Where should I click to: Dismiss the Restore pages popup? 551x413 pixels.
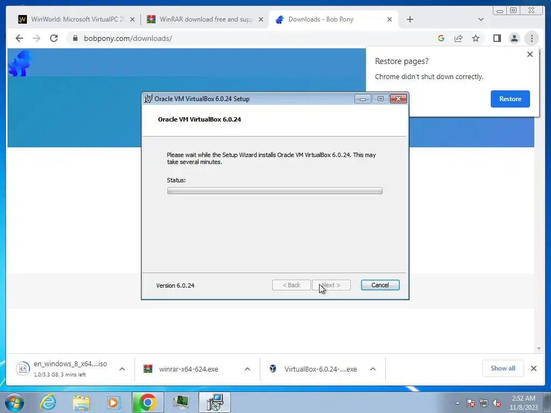click(530, 54)
